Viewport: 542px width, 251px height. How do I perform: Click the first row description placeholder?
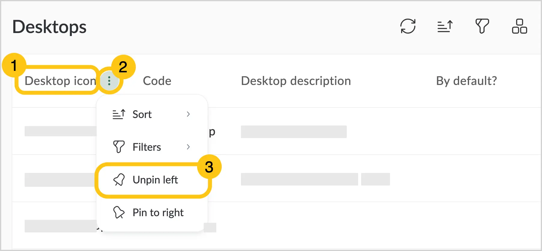click(294, 132)
